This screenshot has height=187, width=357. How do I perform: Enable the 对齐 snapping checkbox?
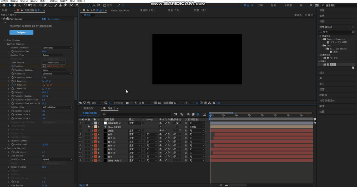click(x=105, y=6)
